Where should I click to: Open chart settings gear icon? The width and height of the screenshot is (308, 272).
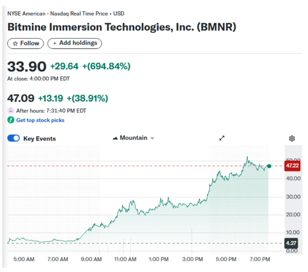pos(292,138)
